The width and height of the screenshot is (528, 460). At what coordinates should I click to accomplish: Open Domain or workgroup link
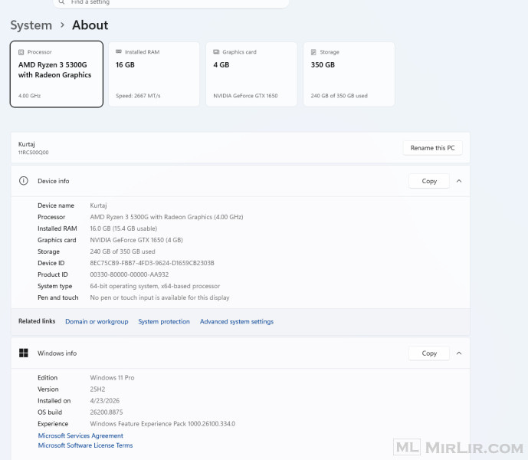click(x=97, y=321)
